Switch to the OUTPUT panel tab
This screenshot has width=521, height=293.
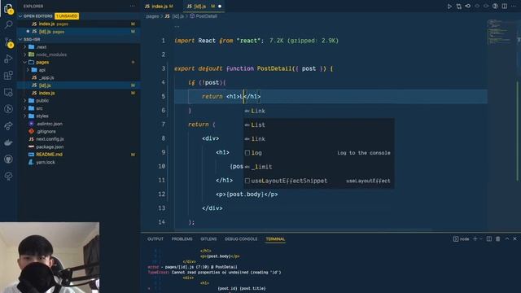[x=155, y=238]
